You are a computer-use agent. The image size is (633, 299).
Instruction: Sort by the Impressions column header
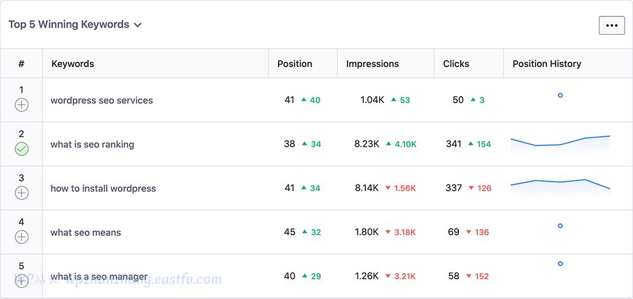click(x=373, y=64)
